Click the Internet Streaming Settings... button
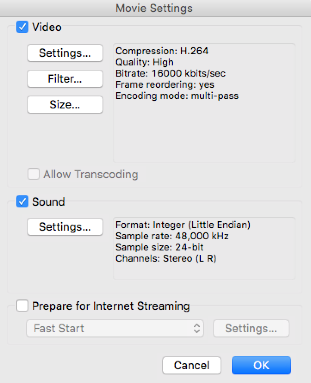 tap(251, 328)
